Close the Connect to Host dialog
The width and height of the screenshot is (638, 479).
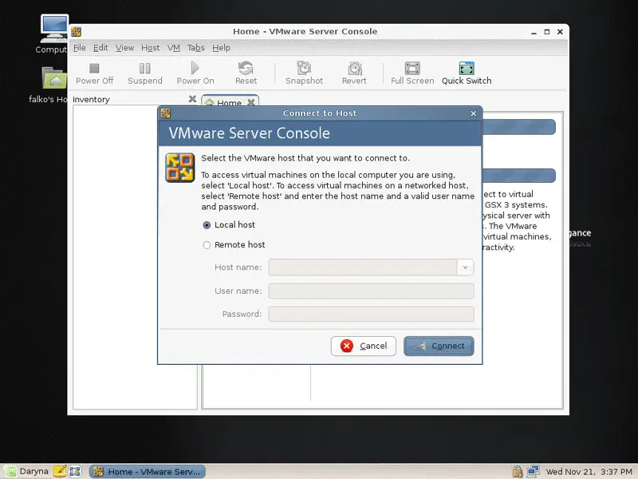[x=473, y=113]
